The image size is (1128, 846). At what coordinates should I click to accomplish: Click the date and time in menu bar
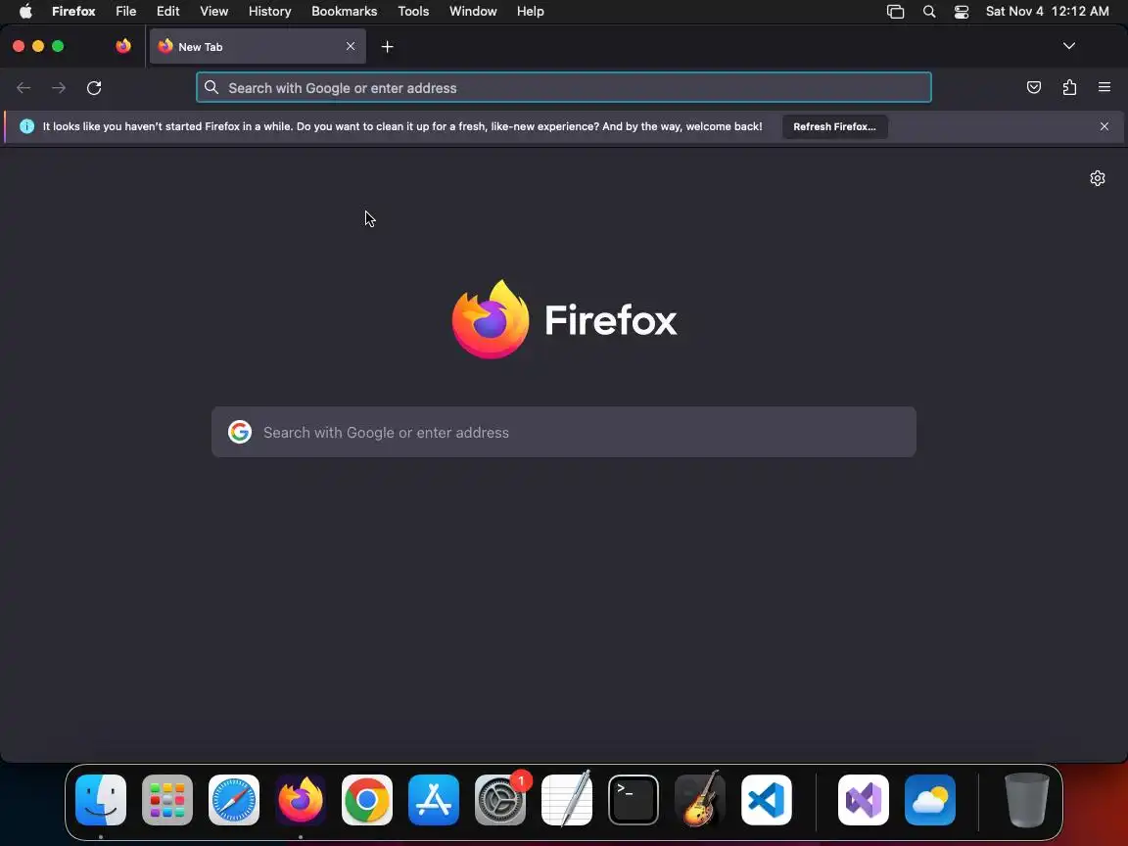coord(1048,12)
